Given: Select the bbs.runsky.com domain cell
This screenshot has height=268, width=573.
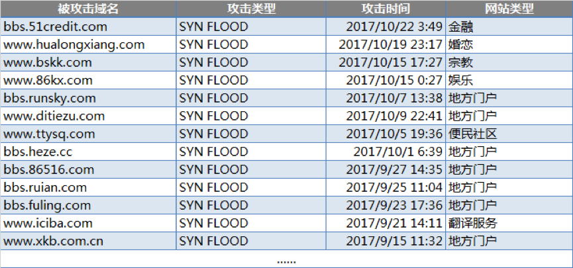Looking at the screenshot, I should click(88, 98).
